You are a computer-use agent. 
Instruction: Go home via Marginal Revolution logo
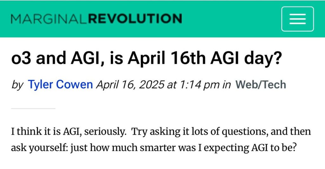click(x=96, y=19)
